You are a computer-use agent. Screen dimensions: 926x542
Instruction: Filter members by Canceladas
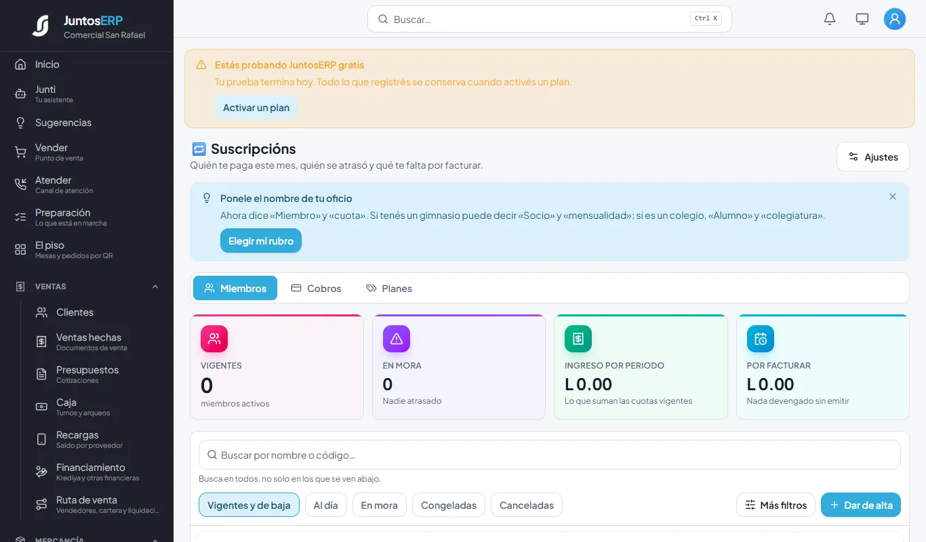[527, 505]
